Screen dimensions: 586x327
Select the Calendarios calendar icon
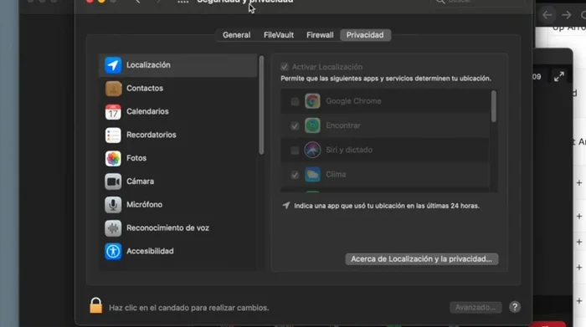tap(113, 111)
